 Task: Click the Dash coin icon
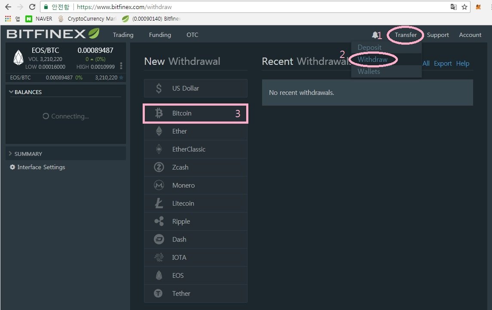pos(159,239)
